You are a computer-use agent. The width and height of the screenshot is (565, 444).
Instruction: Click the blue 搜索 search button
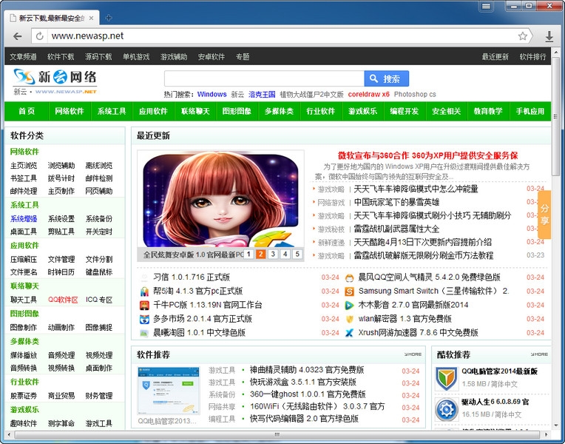tap(386, 78)
